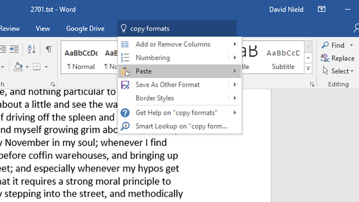This screenshot has height=202, width=359.
Task: Expand Add or Remove Columns submenu arrow
Action: pos(235,44)
